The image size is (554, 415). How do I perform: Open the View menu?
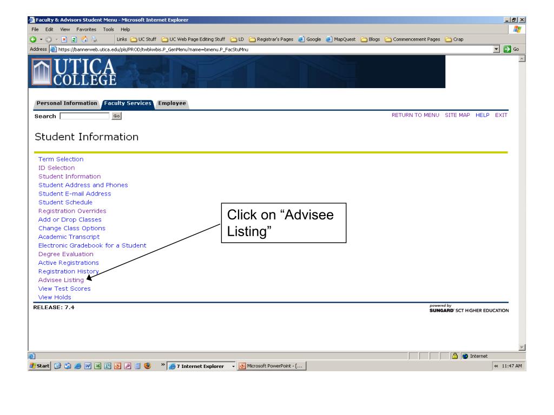pos(65,30)
